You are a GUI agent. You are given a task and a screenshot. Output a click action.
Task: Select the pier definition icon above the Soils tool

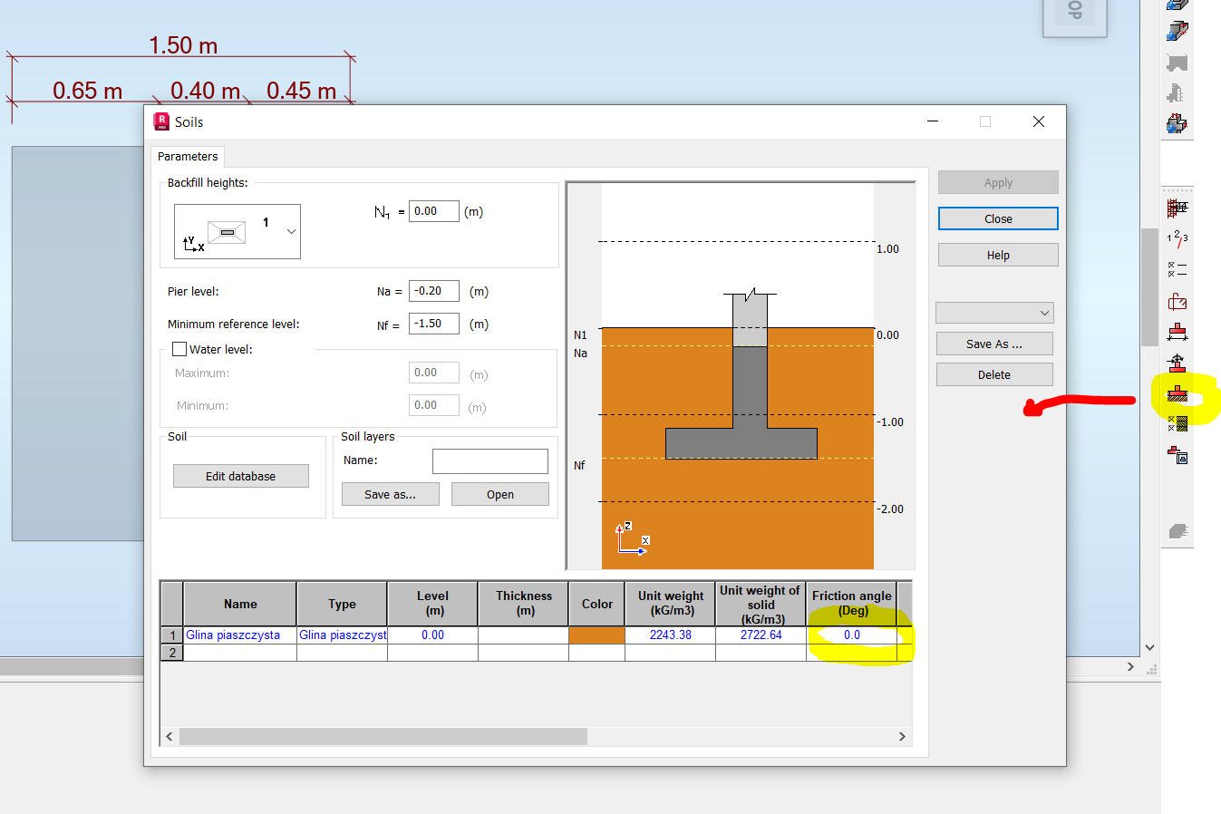[1176, 363]
